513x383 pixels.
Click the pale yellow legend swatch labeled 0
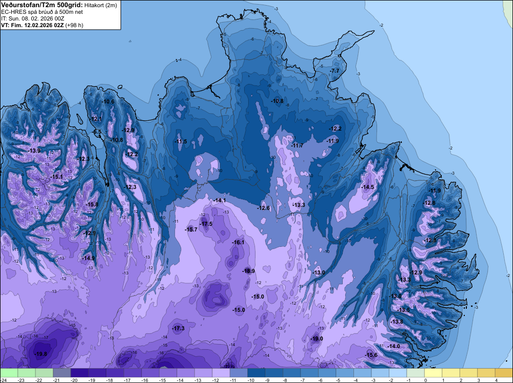pos(433,373)
